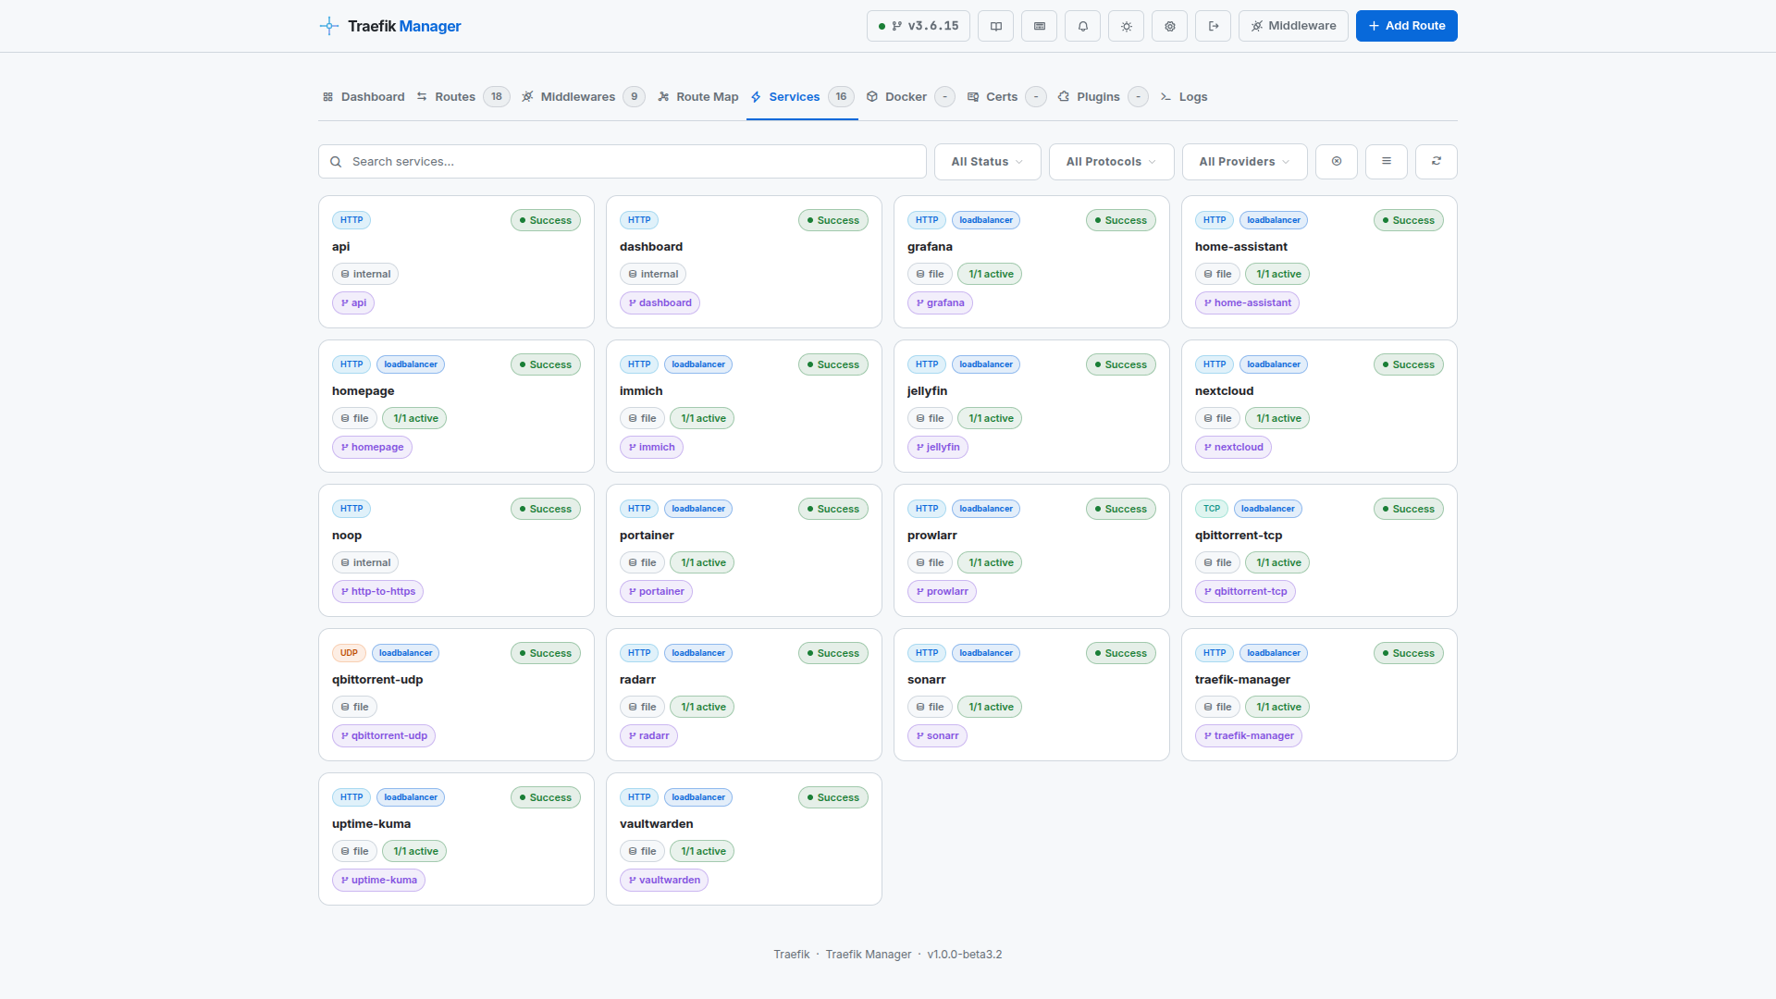Image resolution: width=1776 pixels, height=999 pixels.
Task: Click the api router tag
Action: (353, 303)
